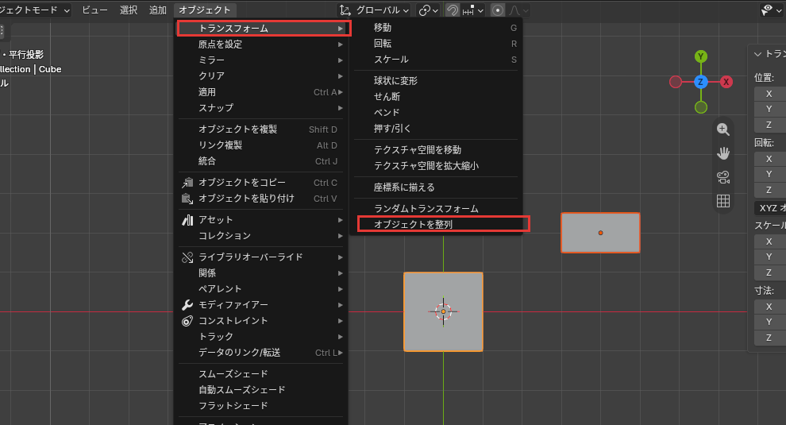Choose ランダムトランスフォーム
Viewport: 786px width, 425px height.
pos(436,208)
